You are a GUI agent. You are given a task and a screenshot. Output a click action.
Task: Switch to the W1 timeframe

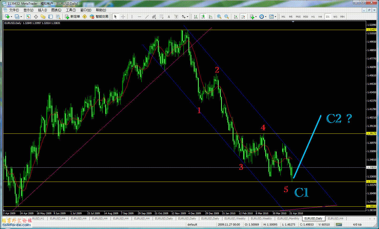point(335,17)
